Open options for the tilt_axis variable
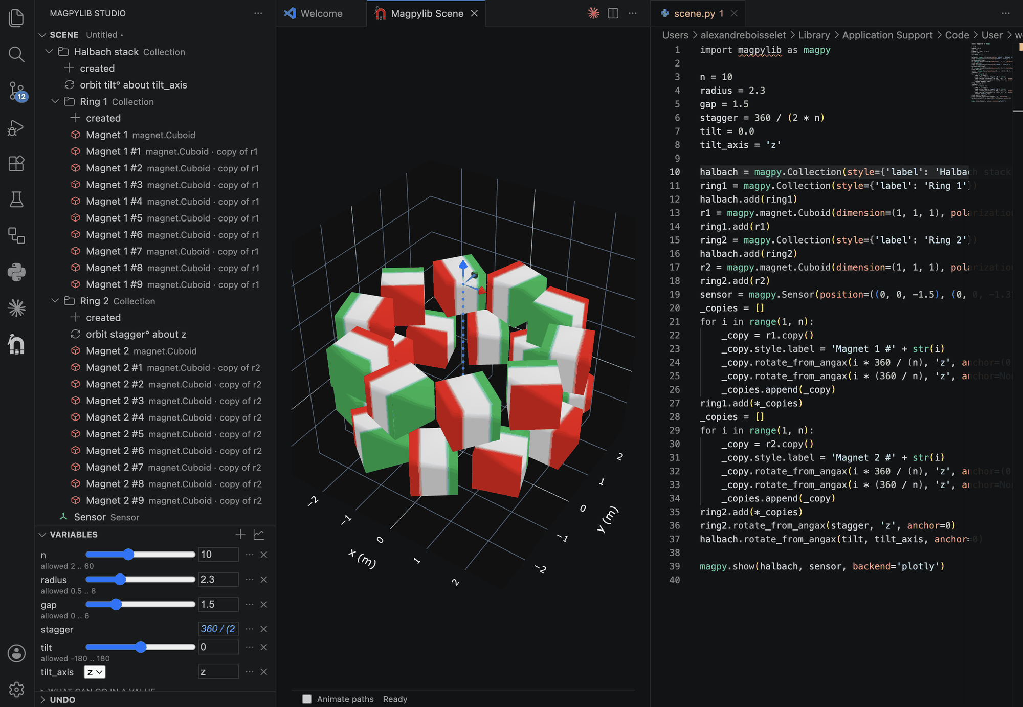The image size is (1023, 707). (250, 672)
